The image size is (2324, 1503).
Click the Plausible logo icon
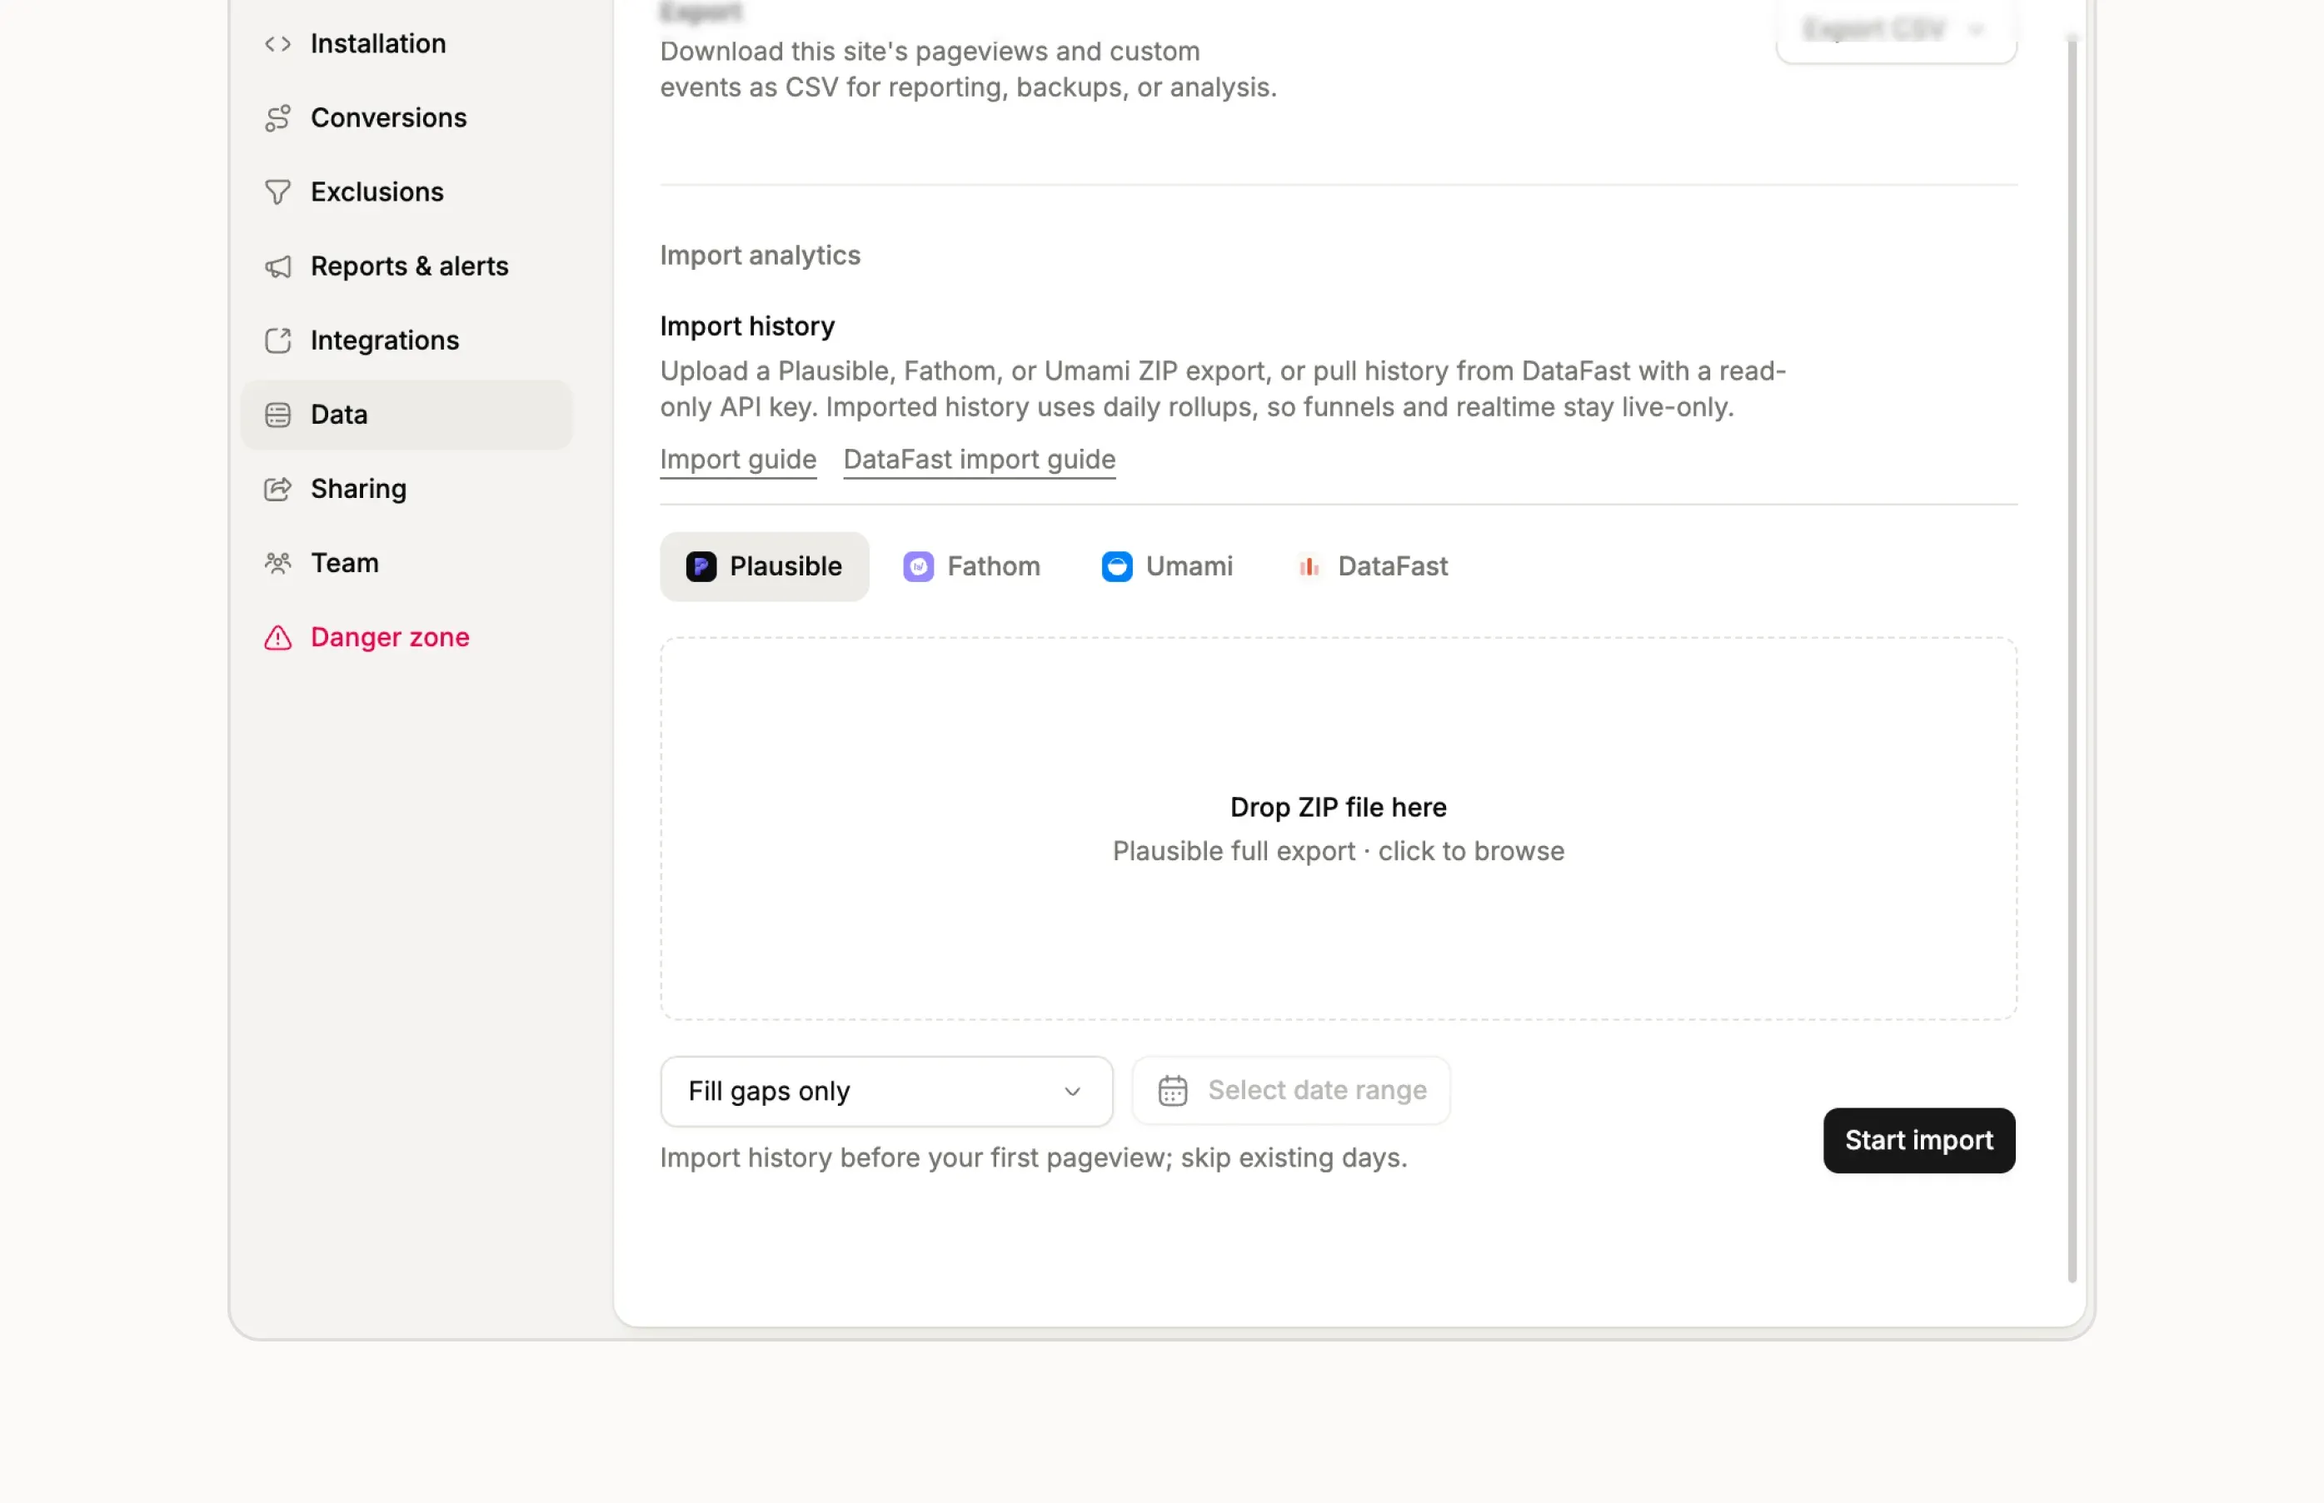point(701,567)
